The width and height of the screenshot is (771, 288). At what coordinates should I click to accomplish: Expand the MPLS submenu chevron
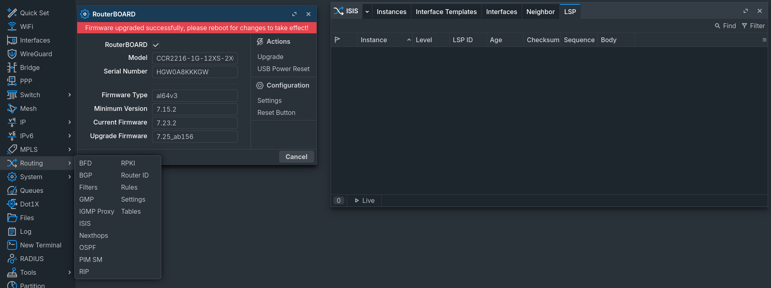[x=70, y=149]
